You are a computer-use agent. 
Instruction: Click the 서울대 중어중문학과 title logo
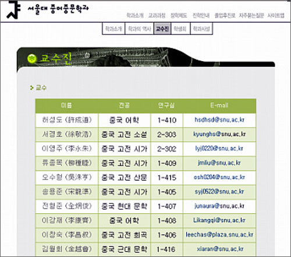pyautogui.click(x=58, y=9)
